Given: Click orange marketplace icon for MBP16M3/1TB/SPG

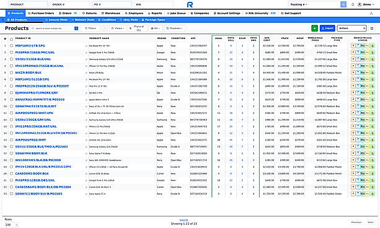Looking at the screenshot, I should (353, 46).
